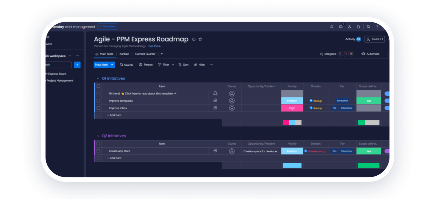Image resolution: width=435 pixels, height=199 pixels.
Task: Open New Item dropdown arrow
Action: point(112,65)
